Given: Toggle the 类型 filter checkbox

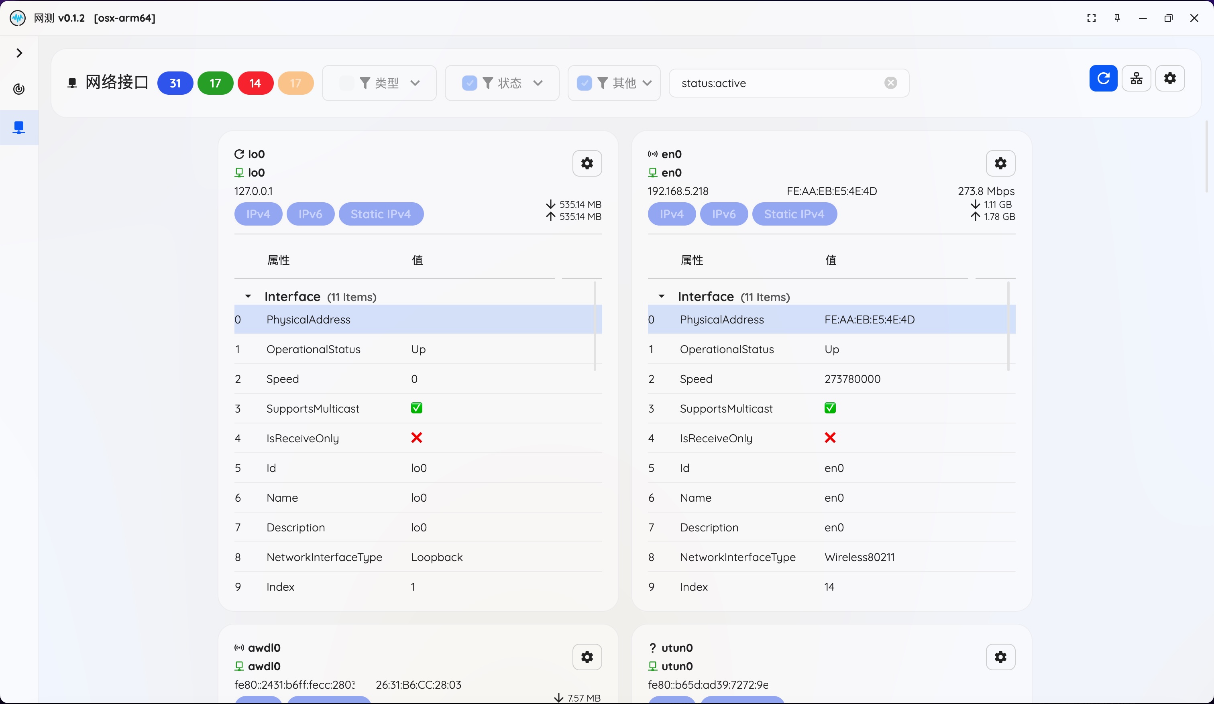Looking at the screenshot, I should [346, 83].
